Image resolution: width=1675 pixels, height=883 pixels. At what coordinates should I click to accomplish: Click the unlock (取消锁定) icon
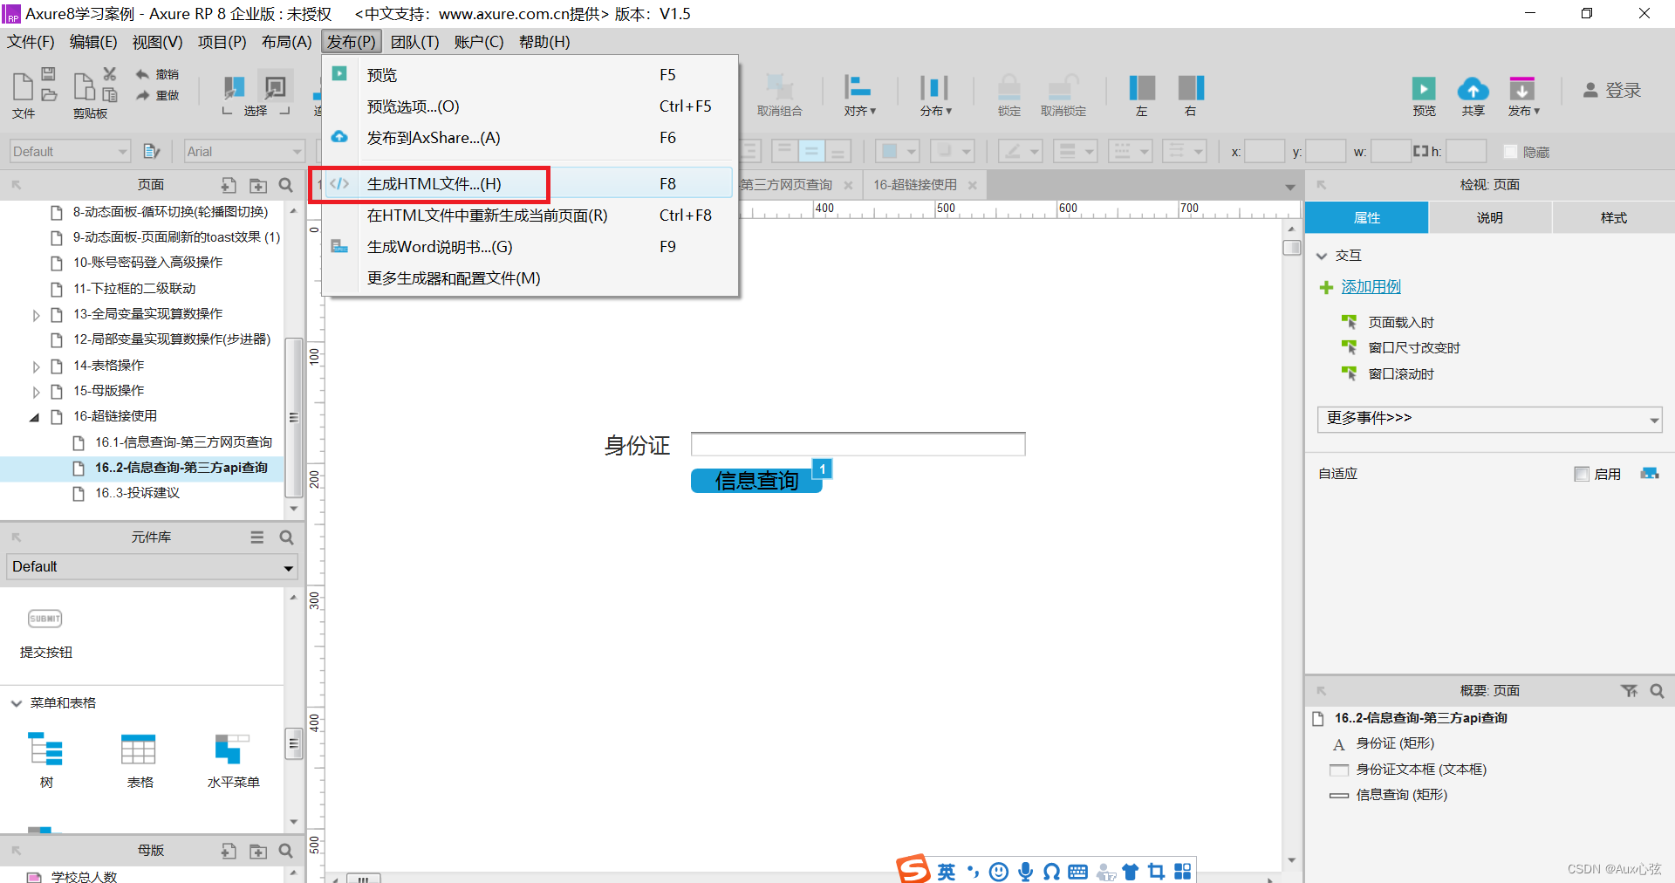click(x=1063, y=86)
